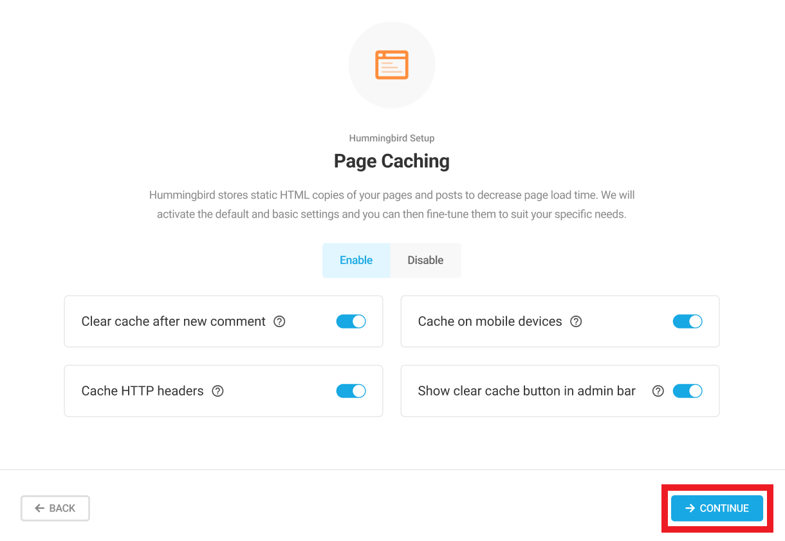Open help tooltip for Cache HTTP headers
The image size is (785, 541).
coord(217,390)
